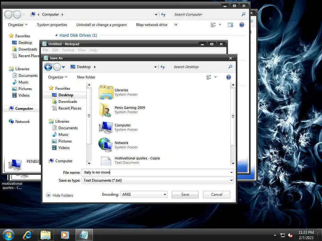Open Notepad Format menu
The height and width of the screenshot is (241, 322).
pos(68,50)
